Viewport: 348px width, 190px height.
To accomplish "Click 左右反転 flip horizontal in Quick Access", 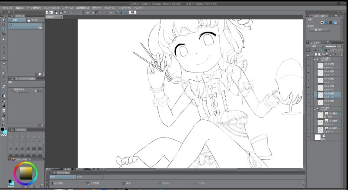I will point(57,183).
